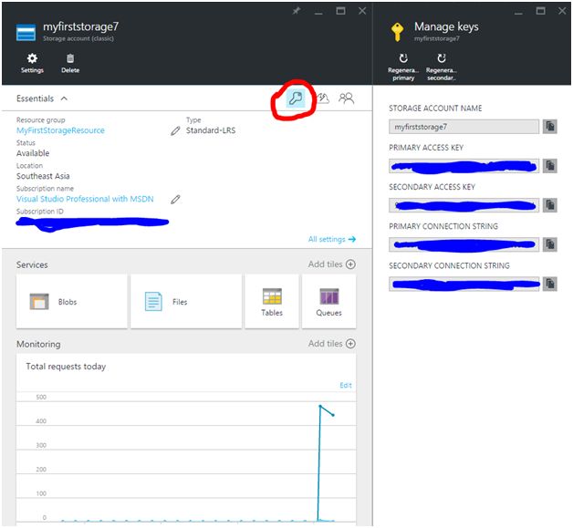
Task: Select the secondary connection string field
Action: [464, 284]
